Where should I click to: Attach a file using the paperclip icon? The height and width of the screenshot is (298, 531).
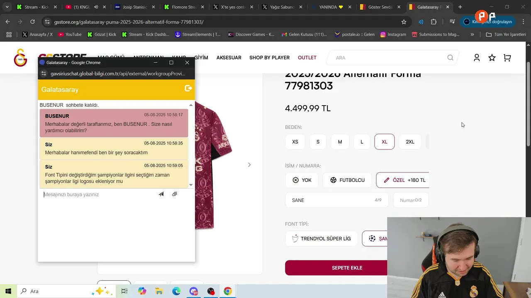[175, 194]
